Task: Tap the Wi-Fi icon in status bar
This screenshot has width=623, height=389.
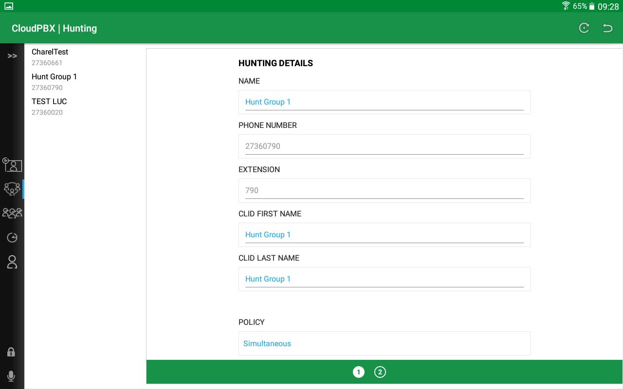Action: pos(566,6)
